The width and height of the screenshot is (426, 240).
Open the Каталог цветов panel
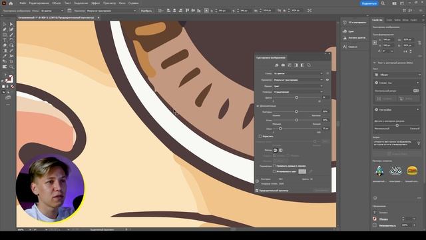coord(354,38)
